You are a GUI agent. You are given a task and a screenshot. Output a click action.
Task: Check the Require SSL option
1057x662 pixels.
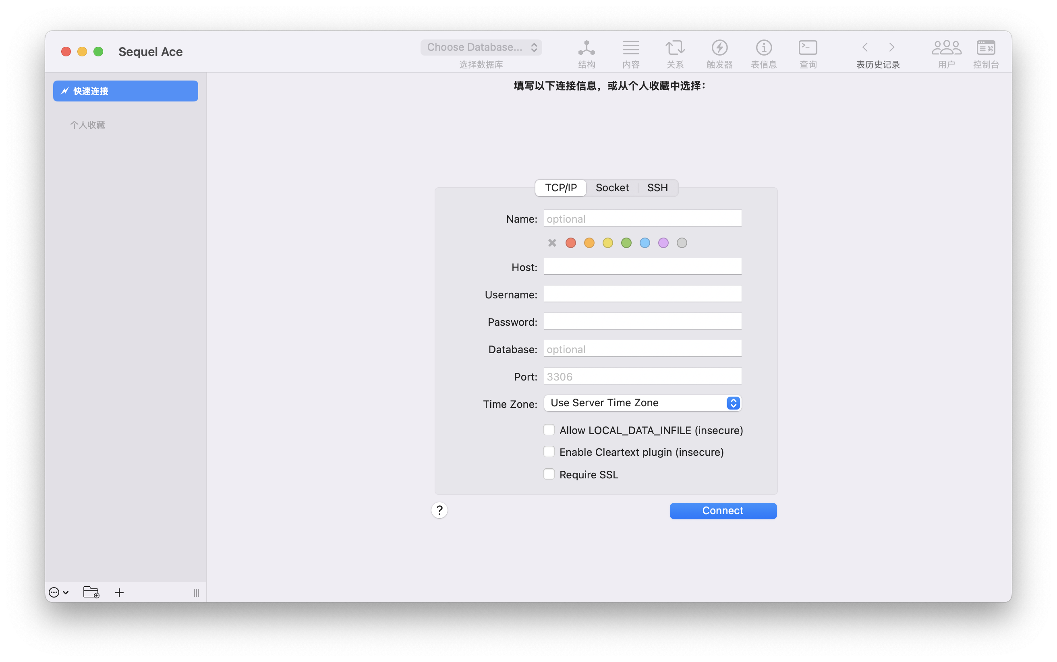click(x=549, y=474)
